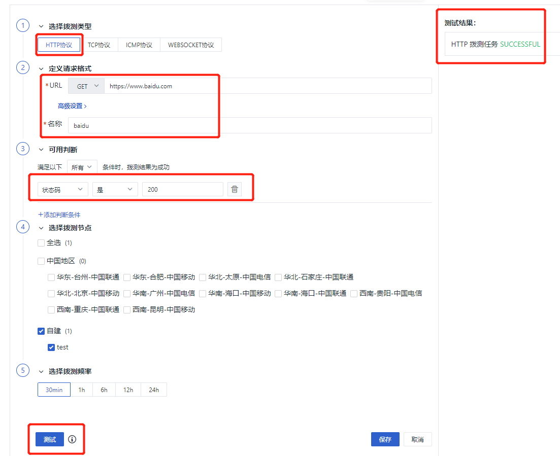This screenshot has width=560, height=456.
Task: Select the TCP协议 probe type tab
Action: (x=99, y=45)
